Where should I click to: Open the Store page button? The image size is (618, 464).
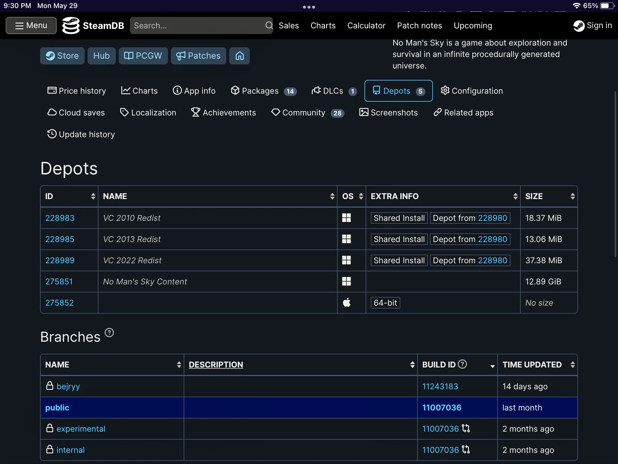click(62, 56)
